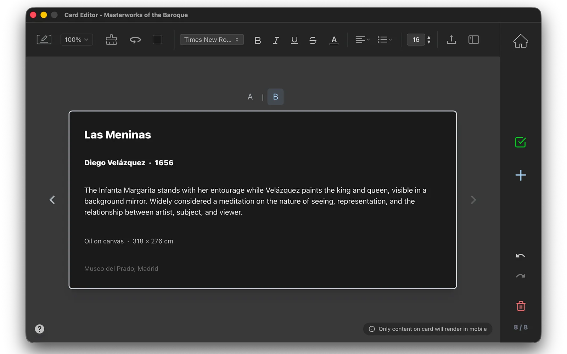The image size is (567, 354).
Task: Click the Oil on canvas dimensions text
Action: point(129,241)
